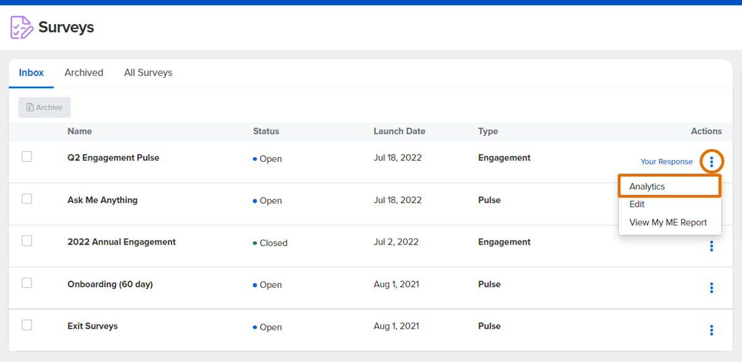Switch to the All Surveys tab
Viewport: 742px width, 362px height.
click(148, 73)
